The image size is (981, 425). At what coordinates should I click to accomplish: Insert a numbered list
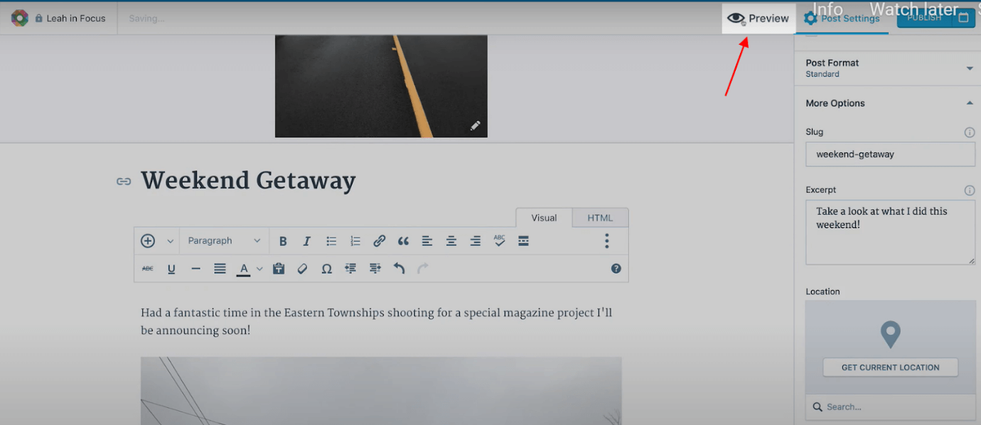tap(355, 241)
